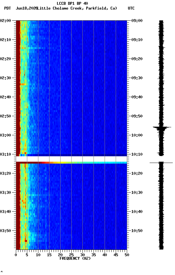Click the white data-gap band in spectrogram
The image size is (175, 275).
(71, 159)
